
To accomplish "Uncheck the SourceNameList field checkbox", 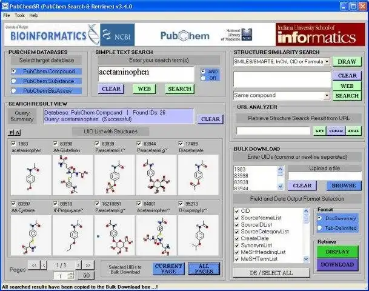I will pos(237,218).
